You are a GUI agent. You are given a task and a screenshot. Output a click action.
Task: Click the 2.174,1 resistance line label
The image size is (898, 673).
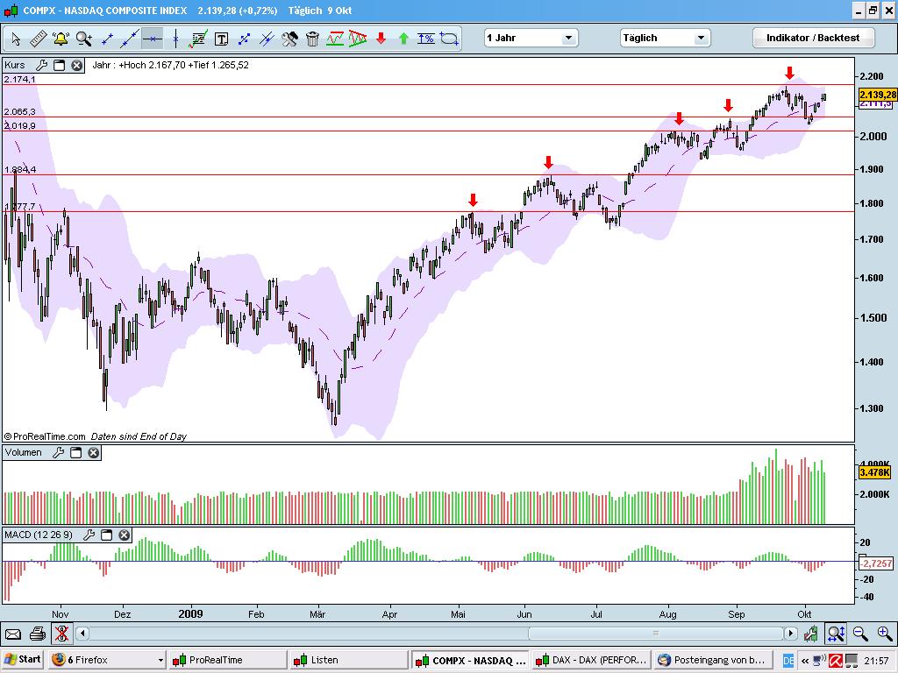point(19,80)
